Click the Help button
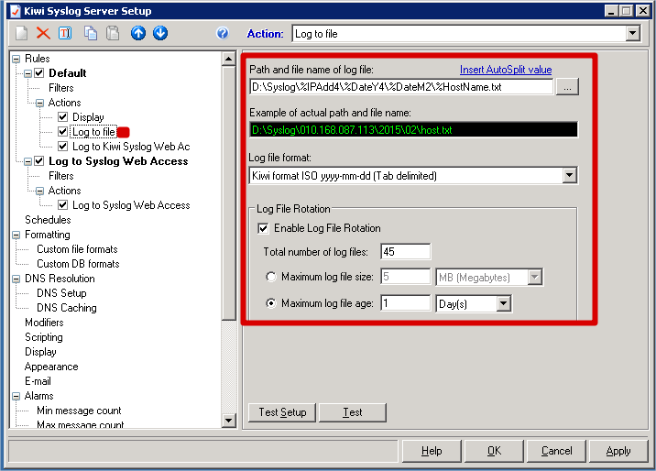Screen dimensions: 656x471 click(x=432, y=451)
